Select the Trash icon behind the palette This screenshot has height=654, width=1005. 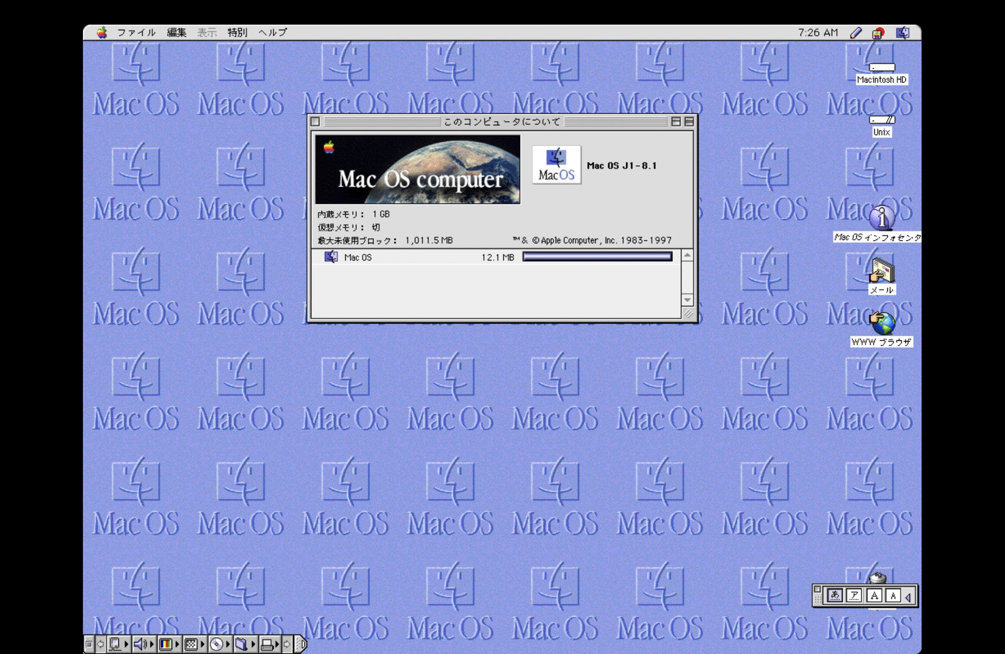pos(878,578)
